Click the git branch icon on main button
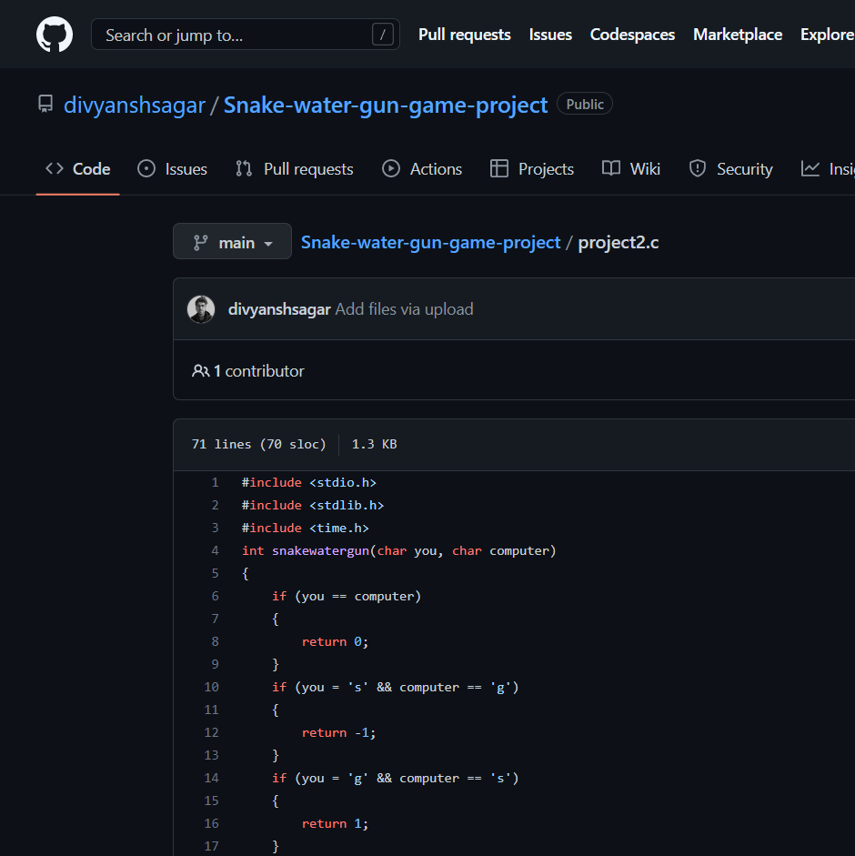The image size is (855, 856). click(200, 242)
